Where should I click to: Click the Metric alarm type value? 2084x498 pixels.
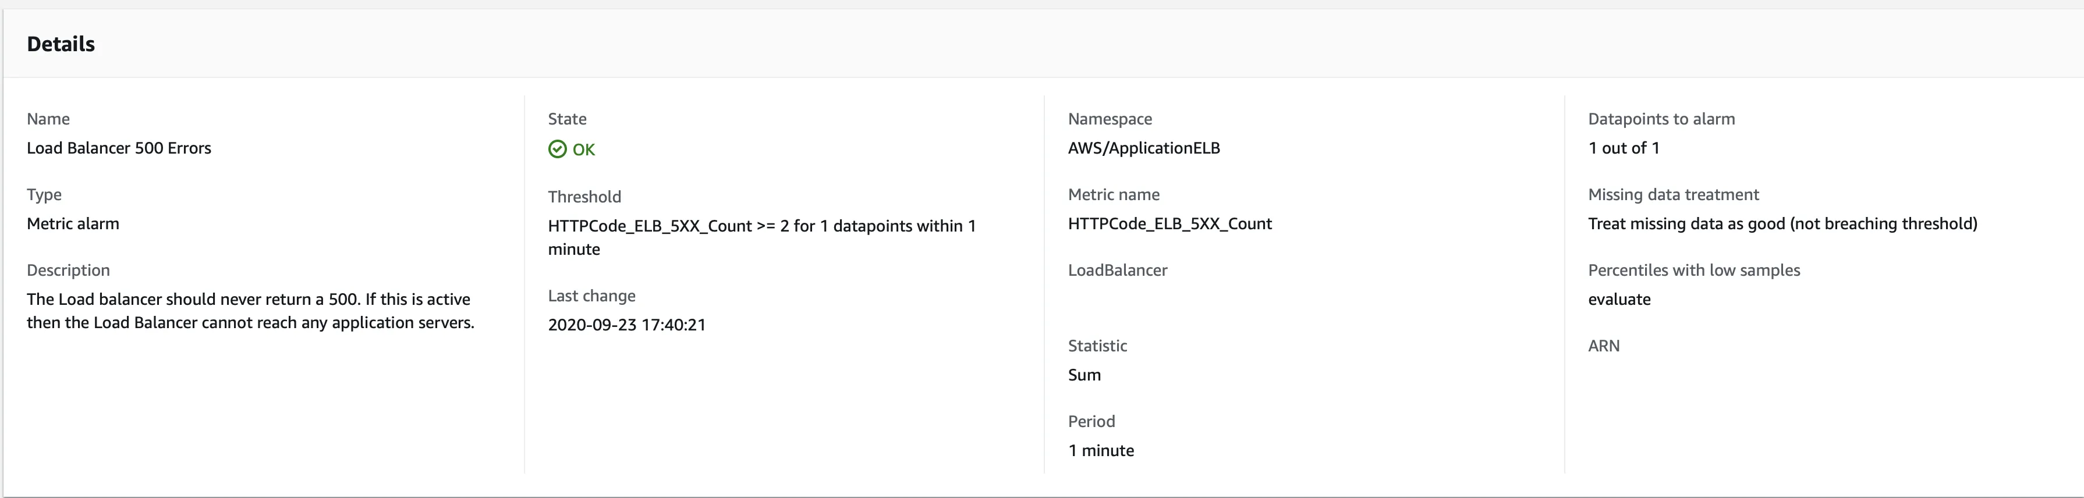click(73, 224)
